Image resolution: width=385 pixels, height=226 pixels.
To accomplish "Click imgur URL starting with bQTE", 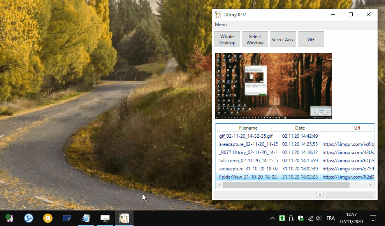I will point(348,161).
